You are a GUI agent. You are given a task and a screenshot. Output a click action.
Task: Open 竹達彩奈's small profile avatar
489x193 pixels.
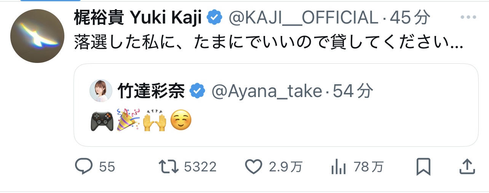click(101, 91)
